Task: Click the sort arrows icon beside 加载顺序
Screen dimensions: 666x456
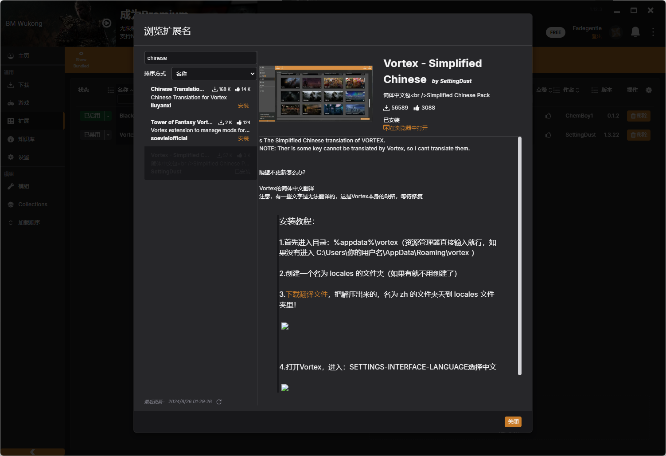Action: tap(11, 223)
